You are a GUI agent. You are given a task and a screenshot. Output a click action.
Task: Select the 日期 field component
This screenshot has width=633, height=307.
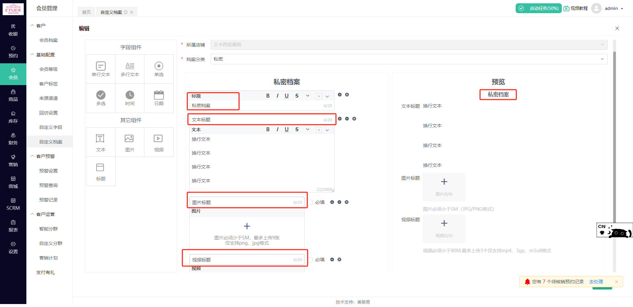coord(159,98)
